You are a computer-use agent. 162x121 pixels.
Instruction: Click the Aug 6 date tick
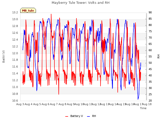coord(45,104)
